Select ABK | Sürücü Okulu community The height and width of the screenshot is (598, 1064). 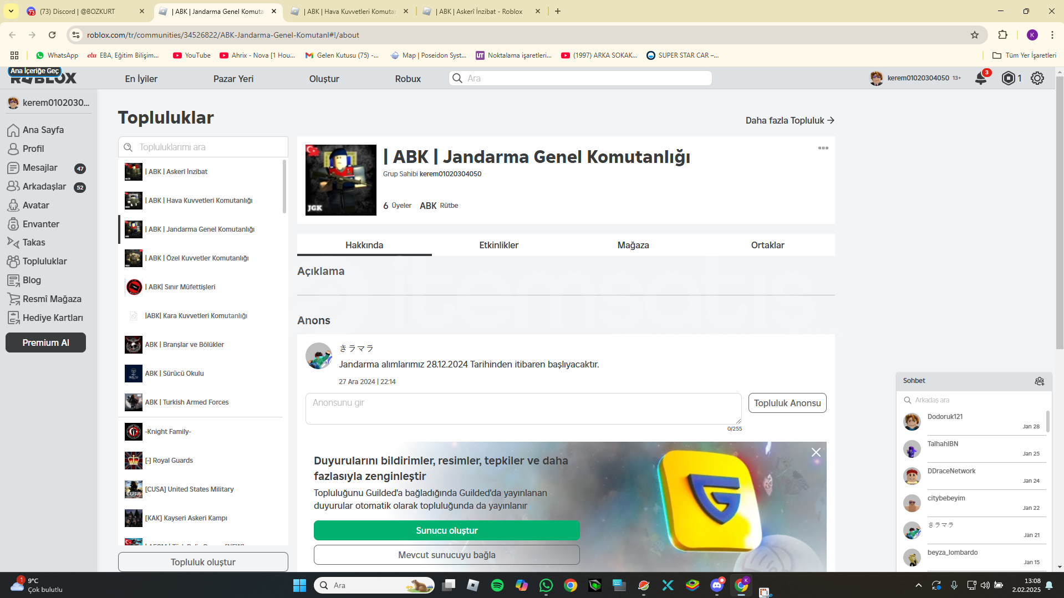point(201,374)
